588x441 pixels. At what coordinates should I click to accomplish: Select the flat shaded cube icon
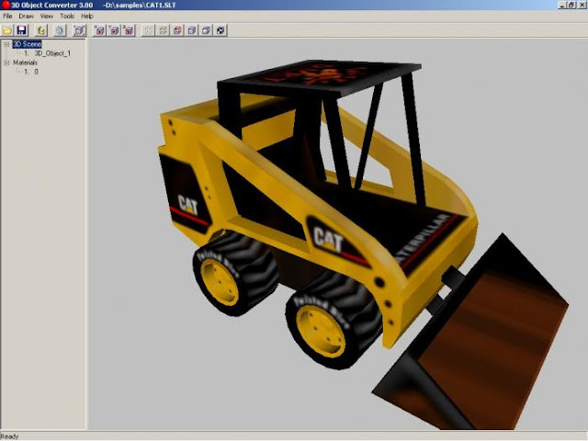coord(192,30)
